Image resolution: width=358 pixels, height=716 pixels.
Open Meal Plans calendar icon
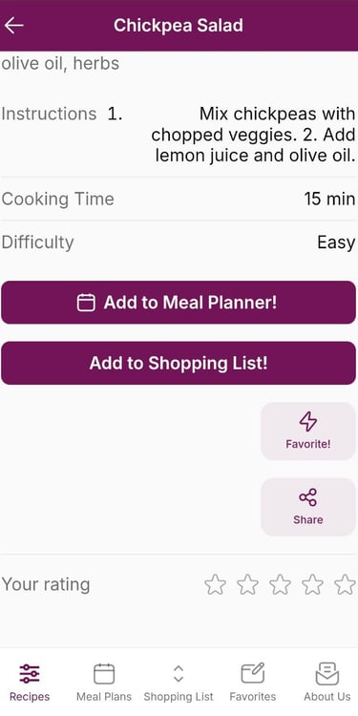click(x=104, y=674)
